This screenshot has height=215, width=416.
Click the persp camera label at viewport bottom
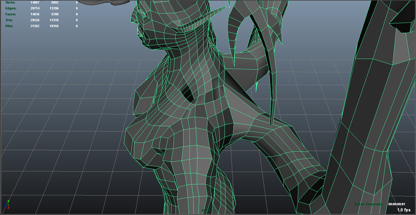pos(207,210)
